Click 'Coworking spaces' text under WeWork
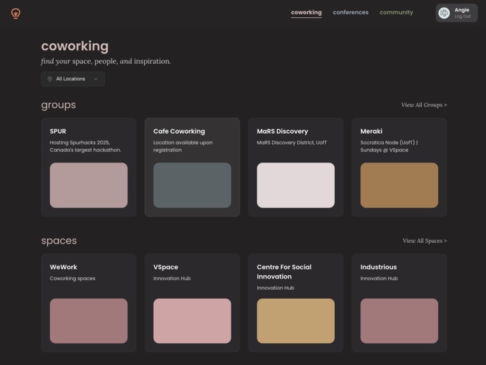This screenshot has width=486, height=365. click(x=73, y=278)
